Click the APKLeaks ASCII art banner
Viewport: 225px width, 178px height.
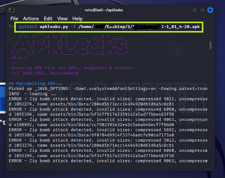click(69, 44)
